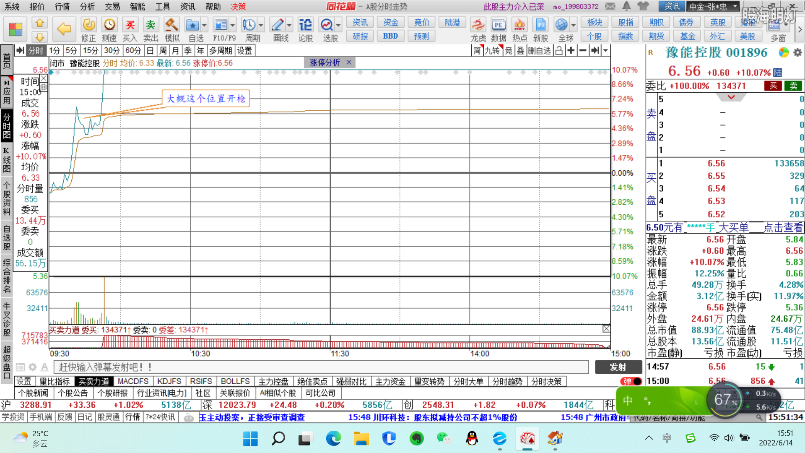Toggle the 竞 auction view button
This screenshot has width=805, height=453.
(x=509, y=51)
